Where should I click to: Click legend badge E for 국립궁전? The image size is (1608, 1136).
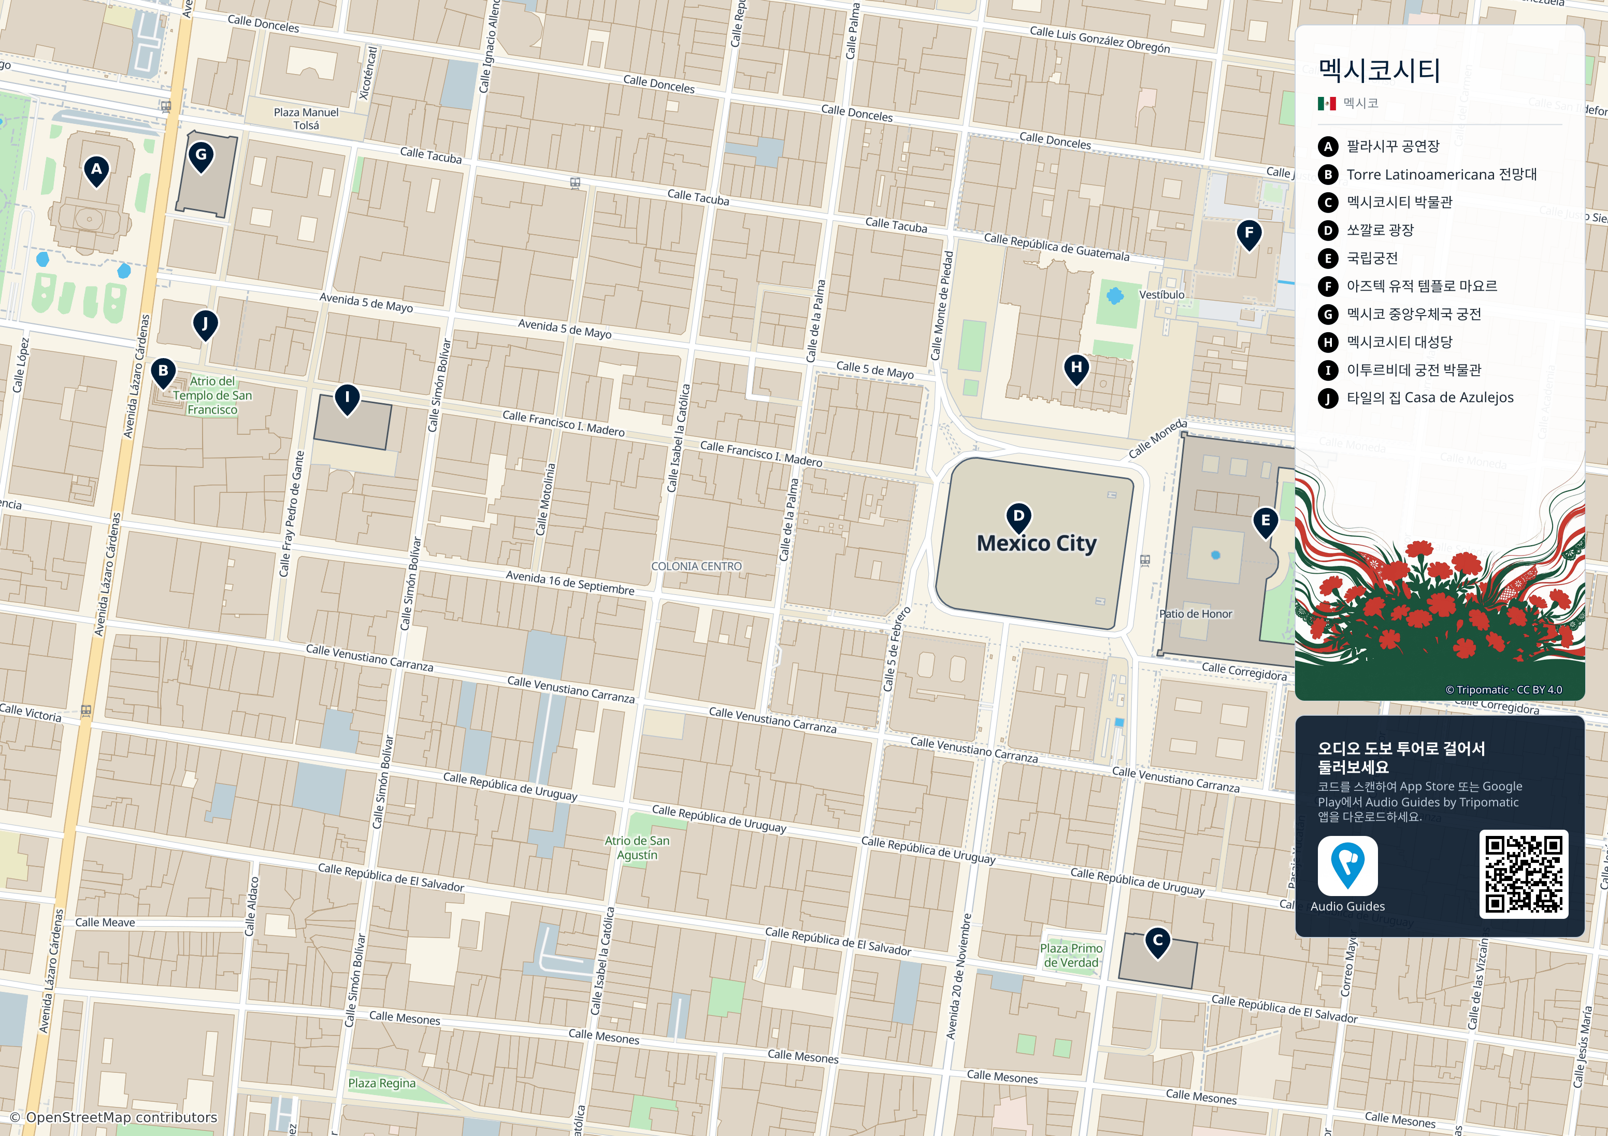[x=1327, y=259]
